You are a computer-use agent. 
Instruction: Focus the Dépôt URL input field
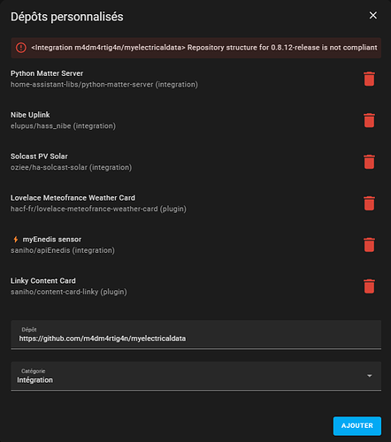[x=195, y=334]
